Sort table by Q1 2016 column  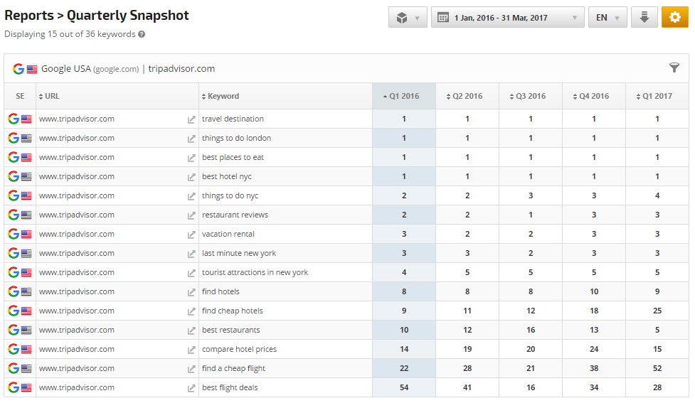coord(403,96)
